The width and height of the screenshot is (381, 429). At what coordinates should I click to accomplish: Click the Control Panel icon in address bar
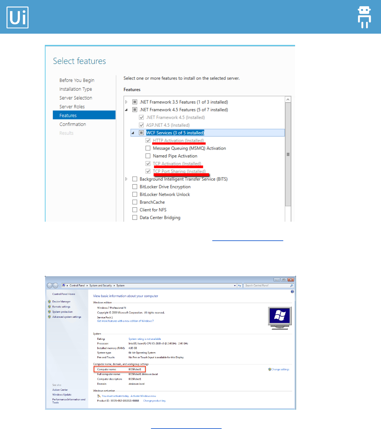click(63, 285)
